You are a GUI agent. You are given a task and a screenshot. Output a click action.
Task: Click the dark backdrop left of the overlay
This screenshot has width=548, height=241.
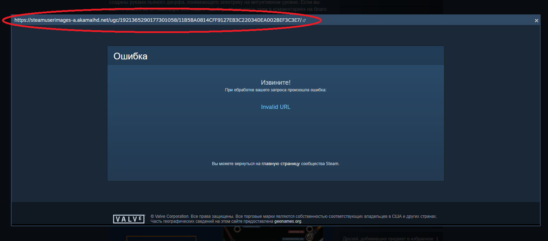click(x=5, y=123)
